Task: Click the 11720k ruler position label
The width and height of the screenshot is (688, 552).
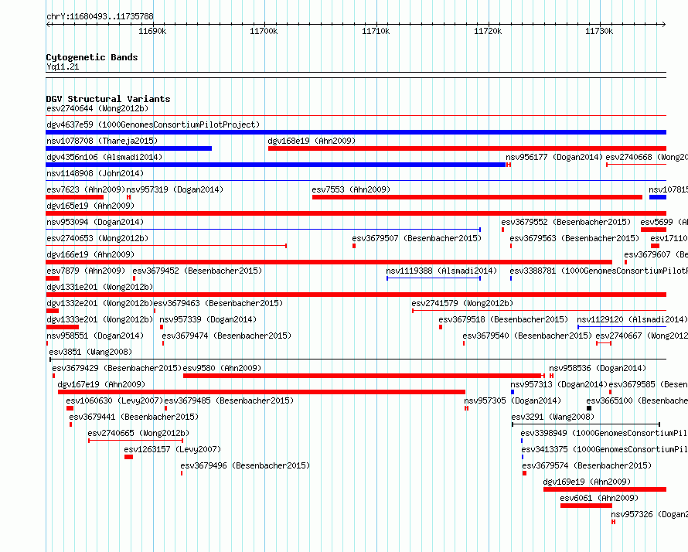Action: (x=488, y=31)
